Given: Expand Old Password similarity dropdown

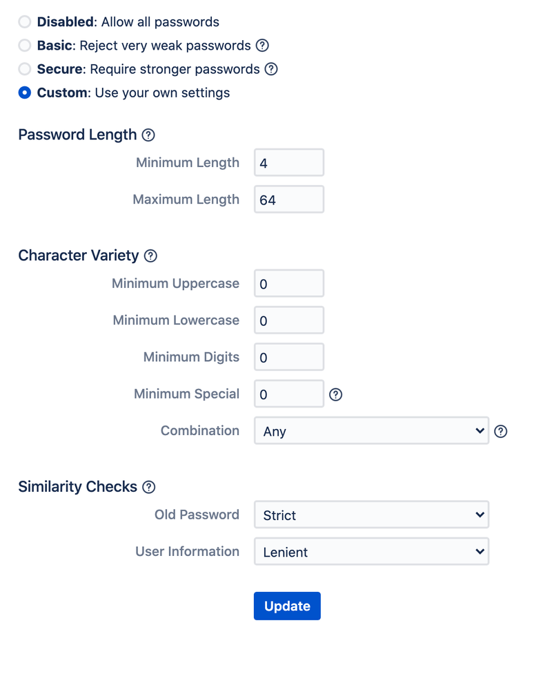Looking at the screenshot, I should [371, 515].
